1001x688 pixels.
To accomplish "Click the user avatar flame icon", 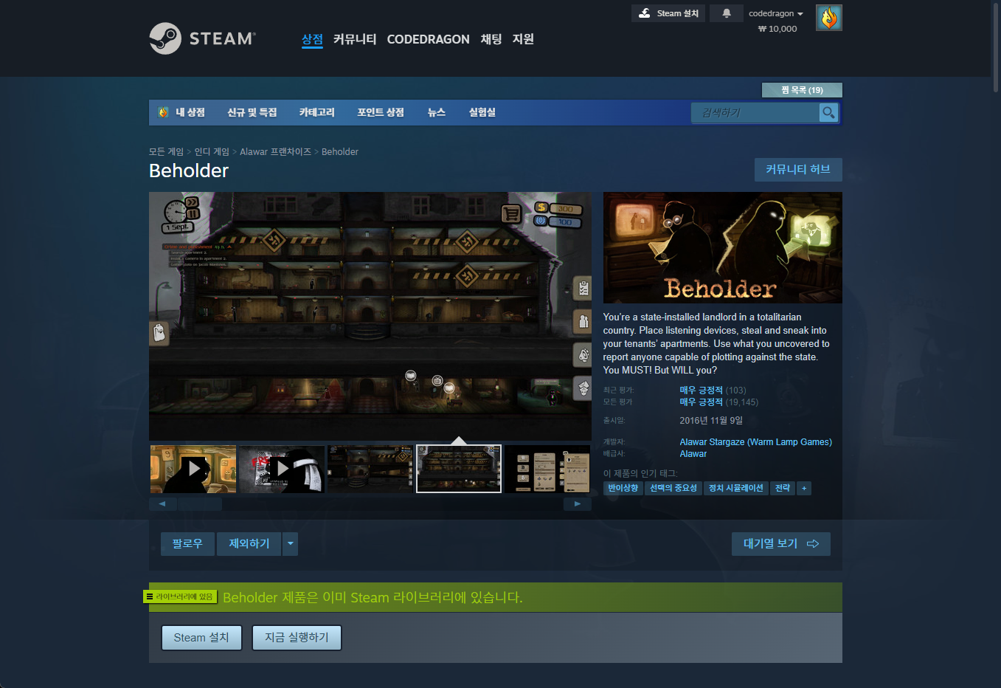I will [829, 18].
